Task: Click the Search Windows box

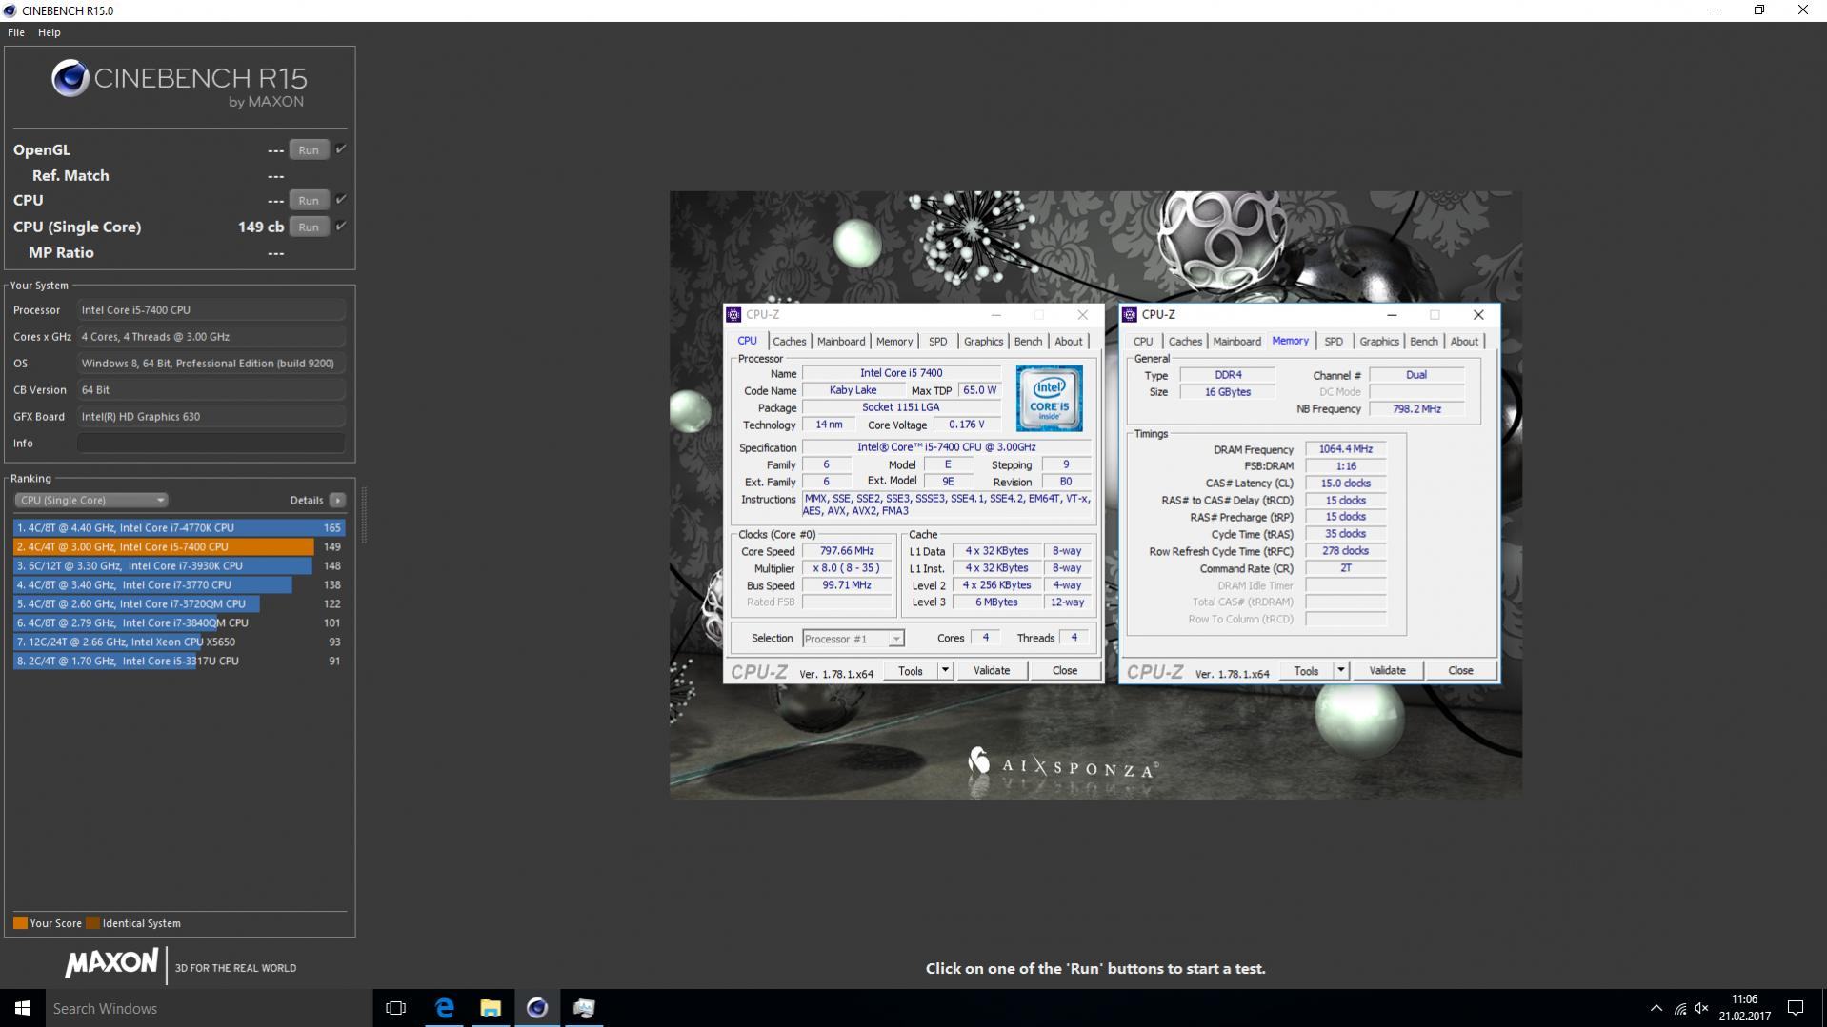Action: coord(209,1008)
